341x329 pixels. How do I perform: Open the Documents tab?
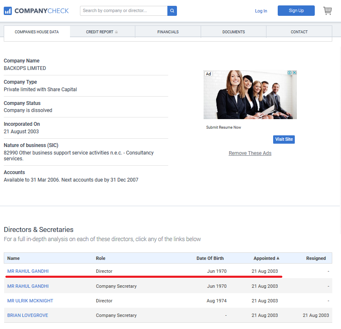pos(233,32)
